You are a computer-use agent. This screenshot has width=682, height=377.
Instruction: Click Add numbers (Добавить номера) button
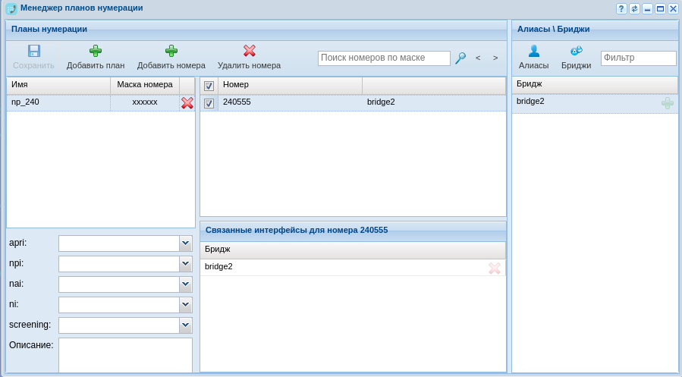pos(171,58)
